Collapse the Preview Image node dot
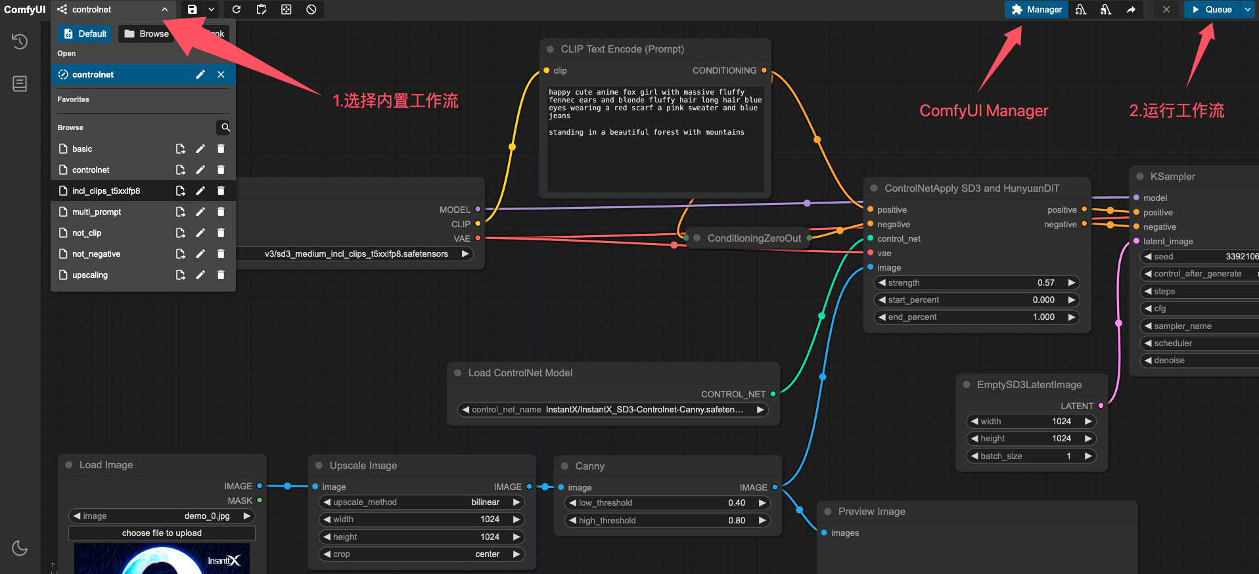The image size is (1259, 574). (828, 511)
